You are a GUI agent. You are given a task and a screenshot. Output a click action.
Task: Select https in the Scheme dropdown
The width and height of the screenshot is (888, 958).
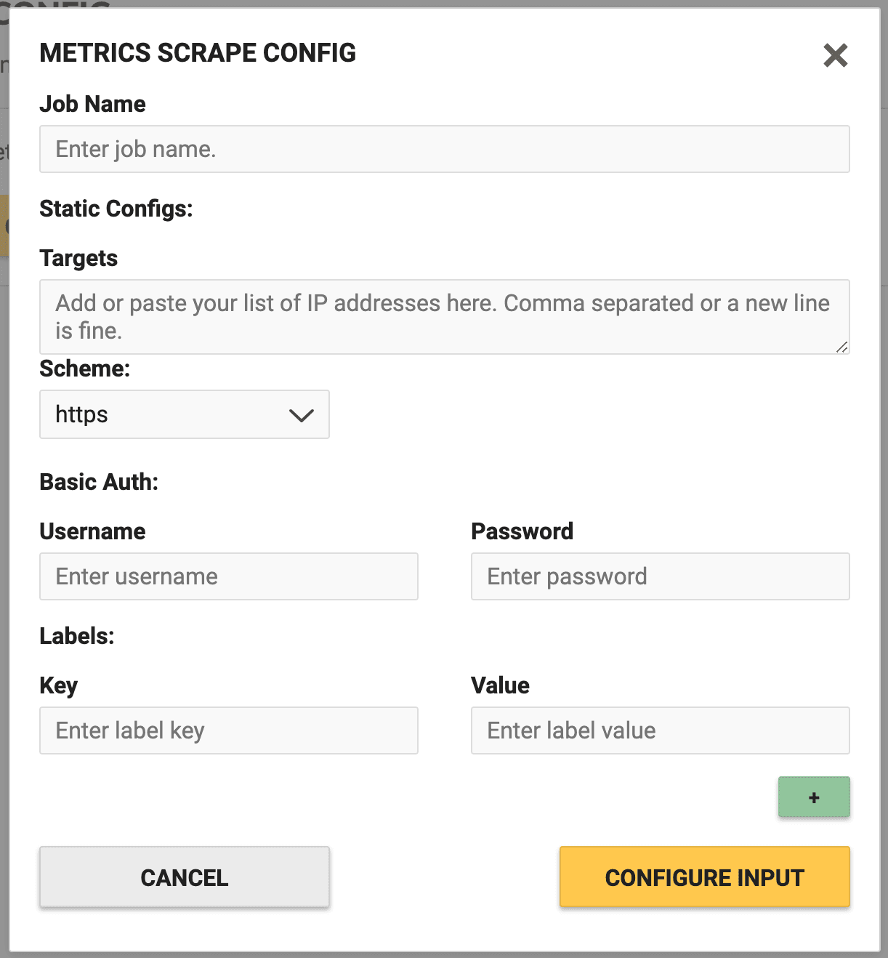[x=184, y=415]
